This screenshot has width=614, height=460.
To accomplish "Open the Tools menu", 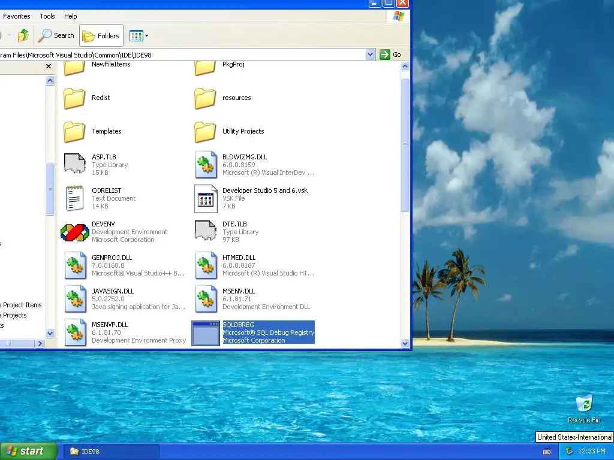I will (47, 16).
